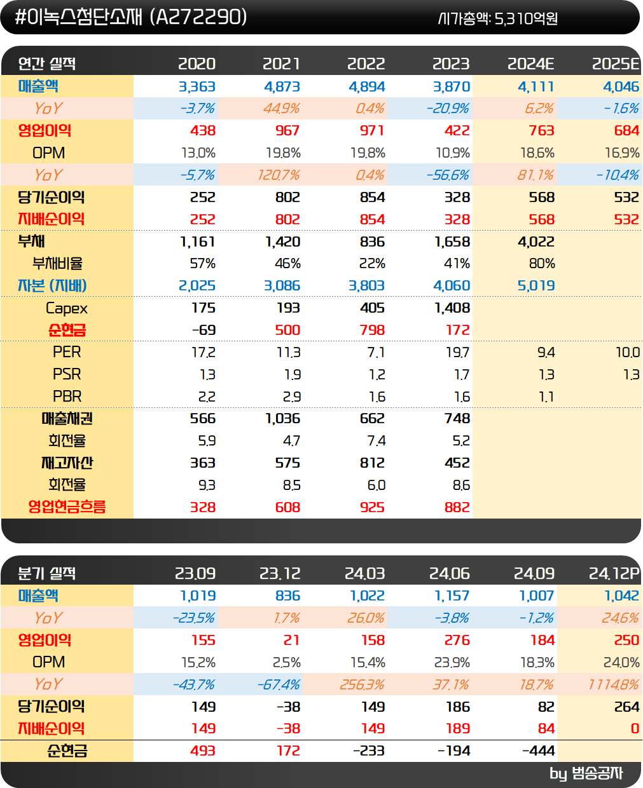
Task: Select annual revenue value 4,873
Action: pyautogui.click(x=282, y=86)
